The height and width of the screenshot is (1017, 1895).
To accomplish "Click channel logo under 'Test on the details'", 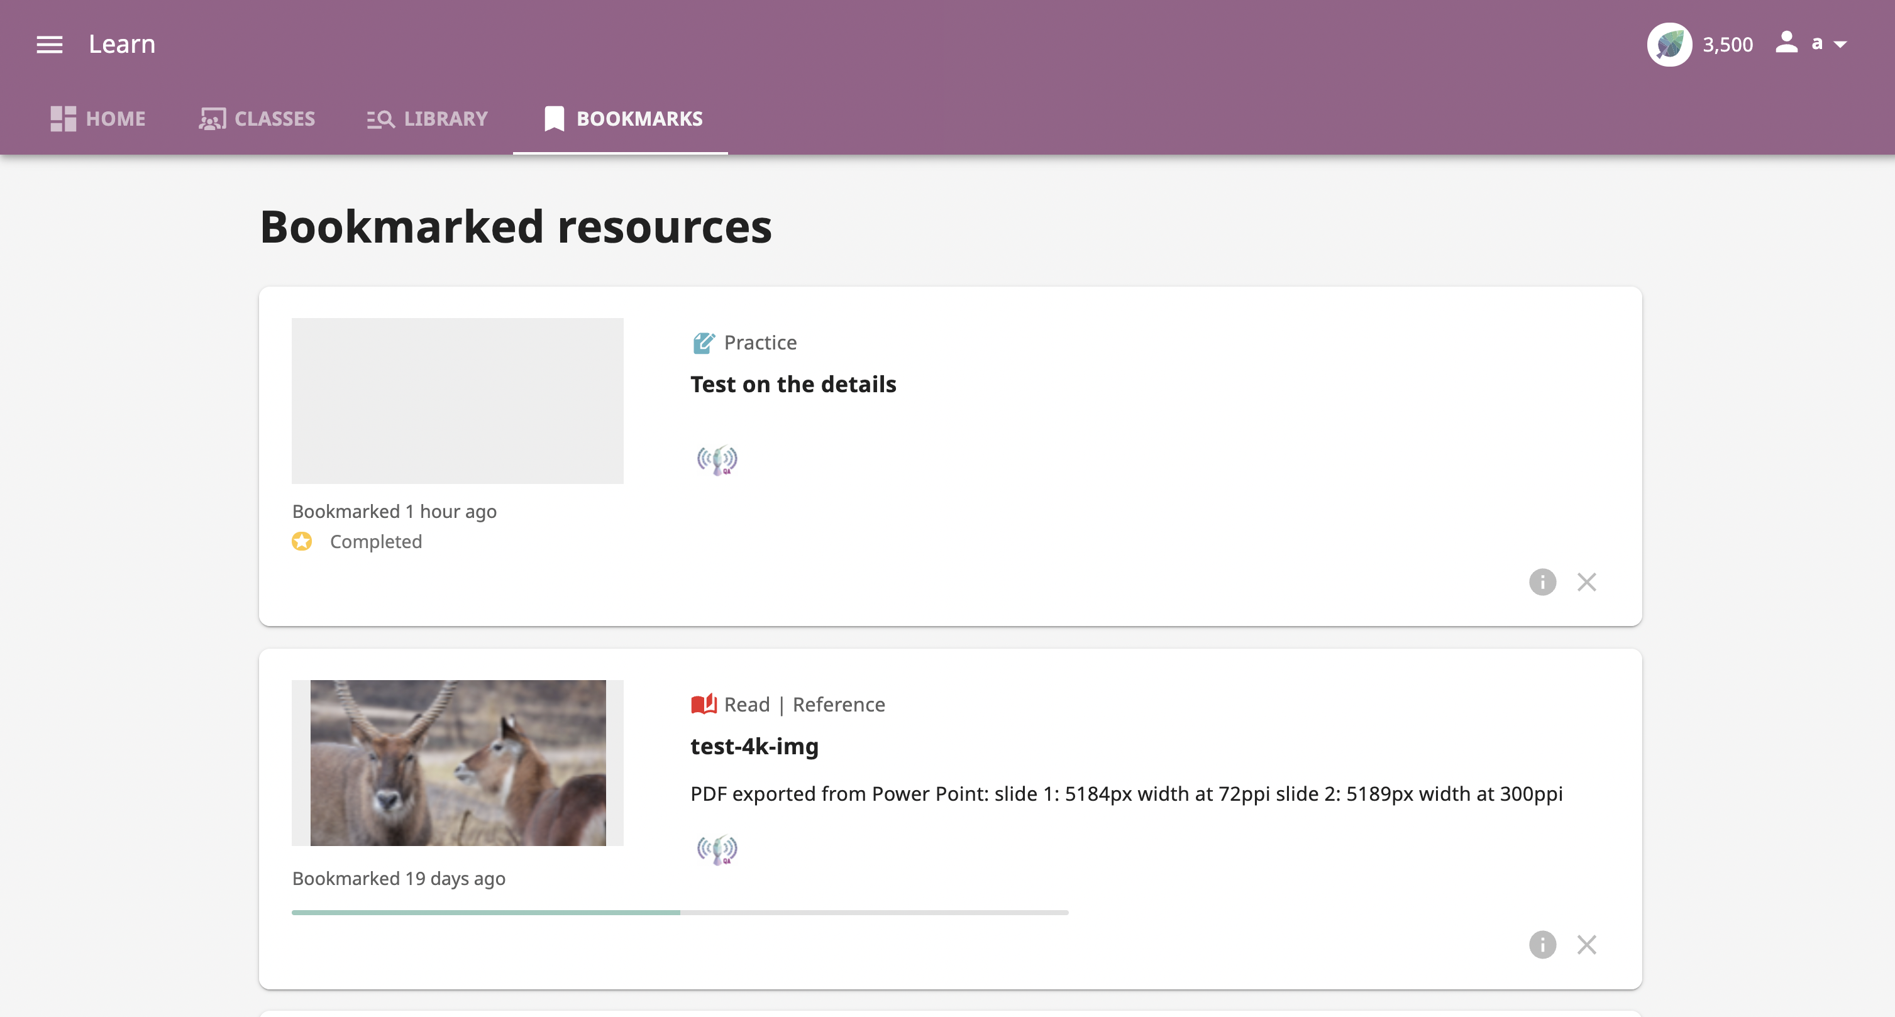I will coord(717,460).
